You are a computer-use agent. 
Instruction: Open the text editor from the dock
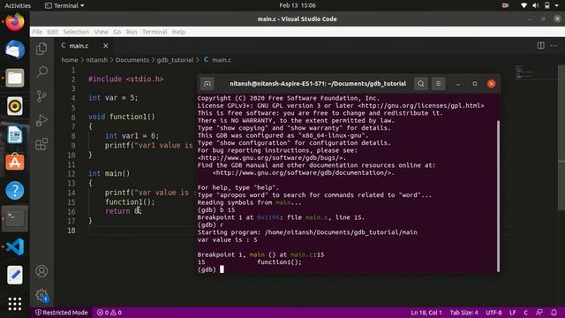(15, 275)
